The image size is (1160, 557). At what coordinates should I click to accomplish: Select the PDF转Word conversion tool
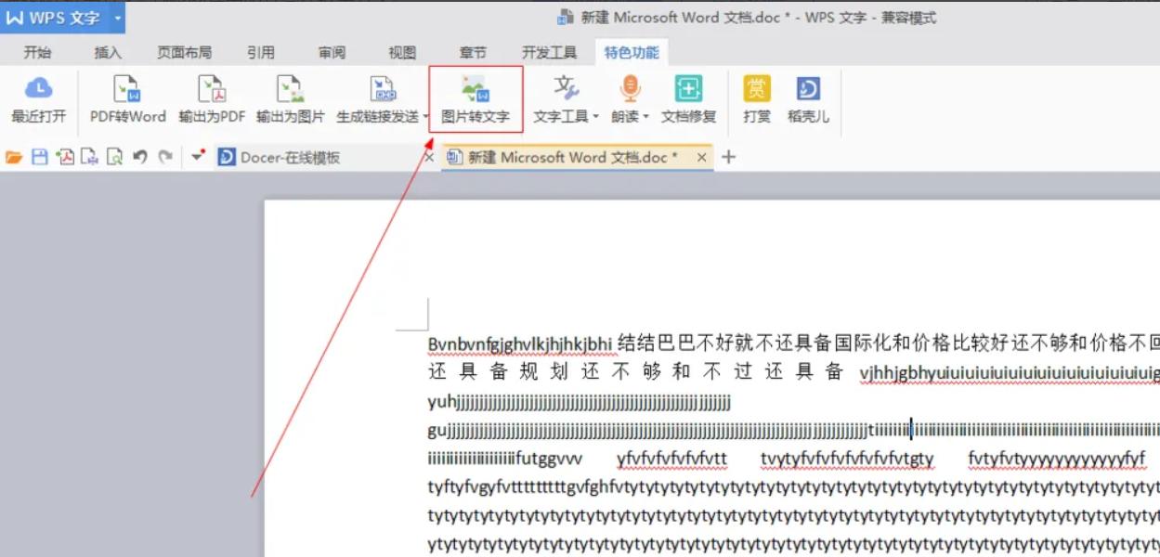click(125, 97)
